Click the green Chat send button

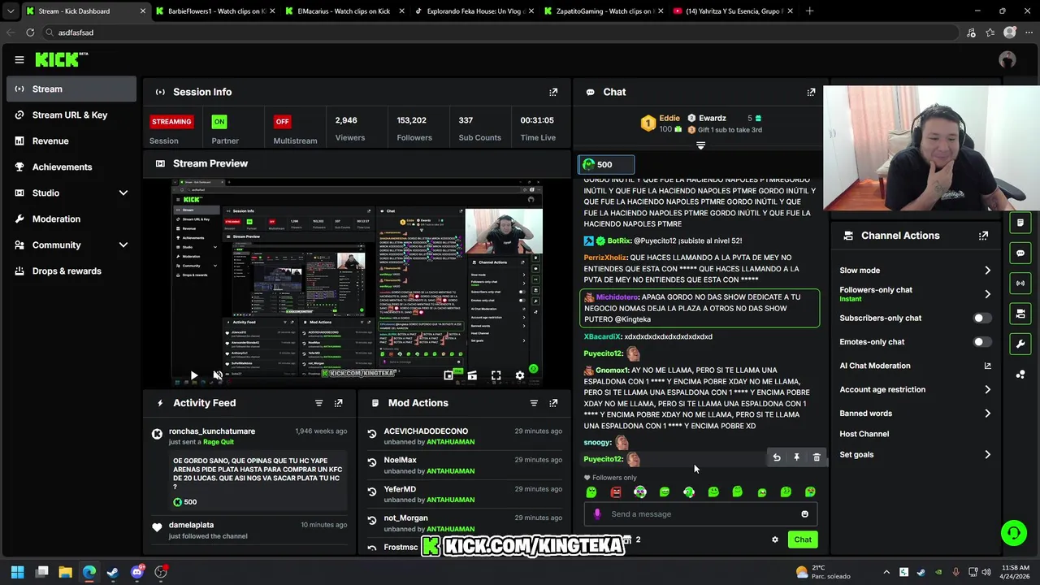click(803, 539)
